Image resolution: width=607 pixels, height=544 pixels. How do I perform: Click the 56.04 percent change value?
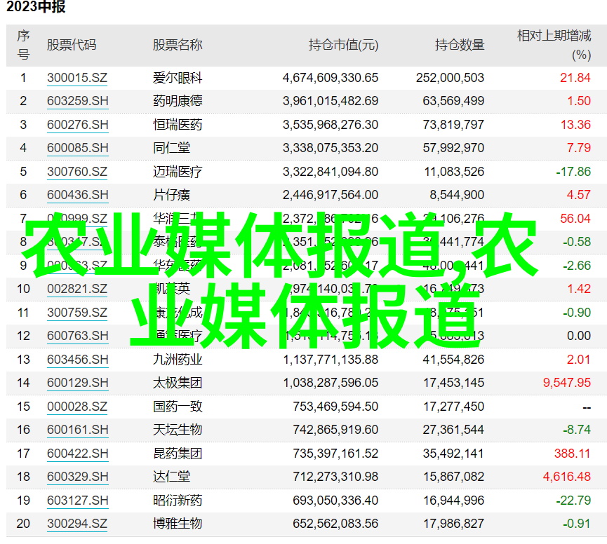coord(575,219)
